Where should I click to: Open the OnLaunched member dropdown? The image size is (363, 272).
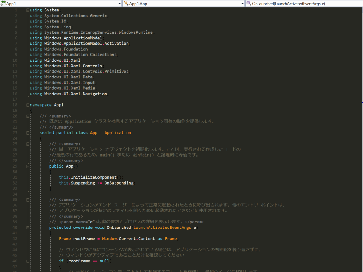[304, 4]
